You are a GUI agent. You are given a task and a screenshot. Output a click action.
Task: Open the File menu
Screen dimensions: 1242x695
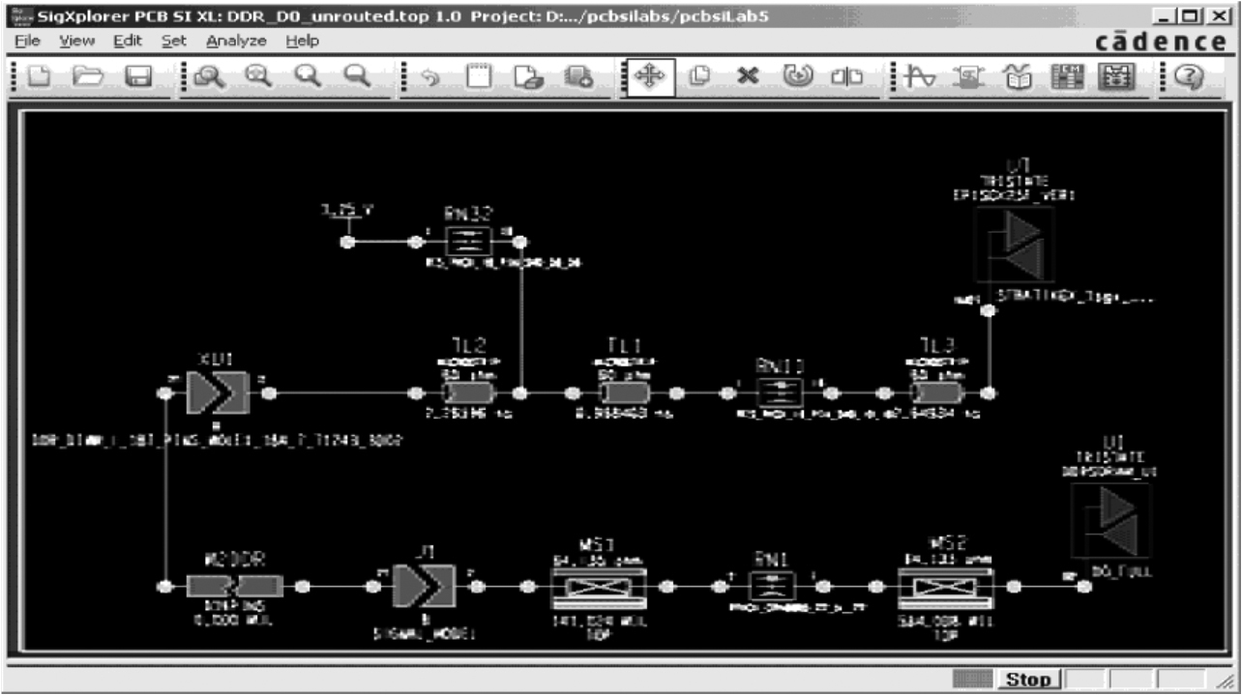point(27,42)
